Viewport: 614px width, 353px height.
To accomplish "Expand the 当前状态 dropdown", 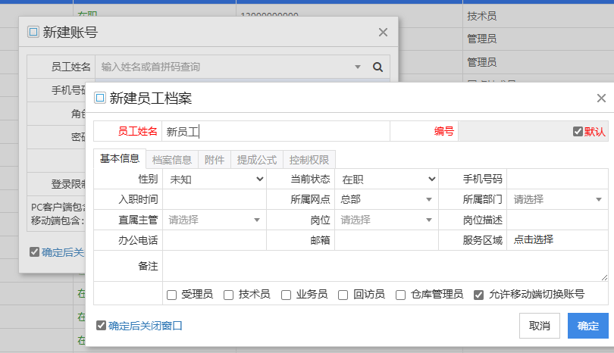I will 387,179.
